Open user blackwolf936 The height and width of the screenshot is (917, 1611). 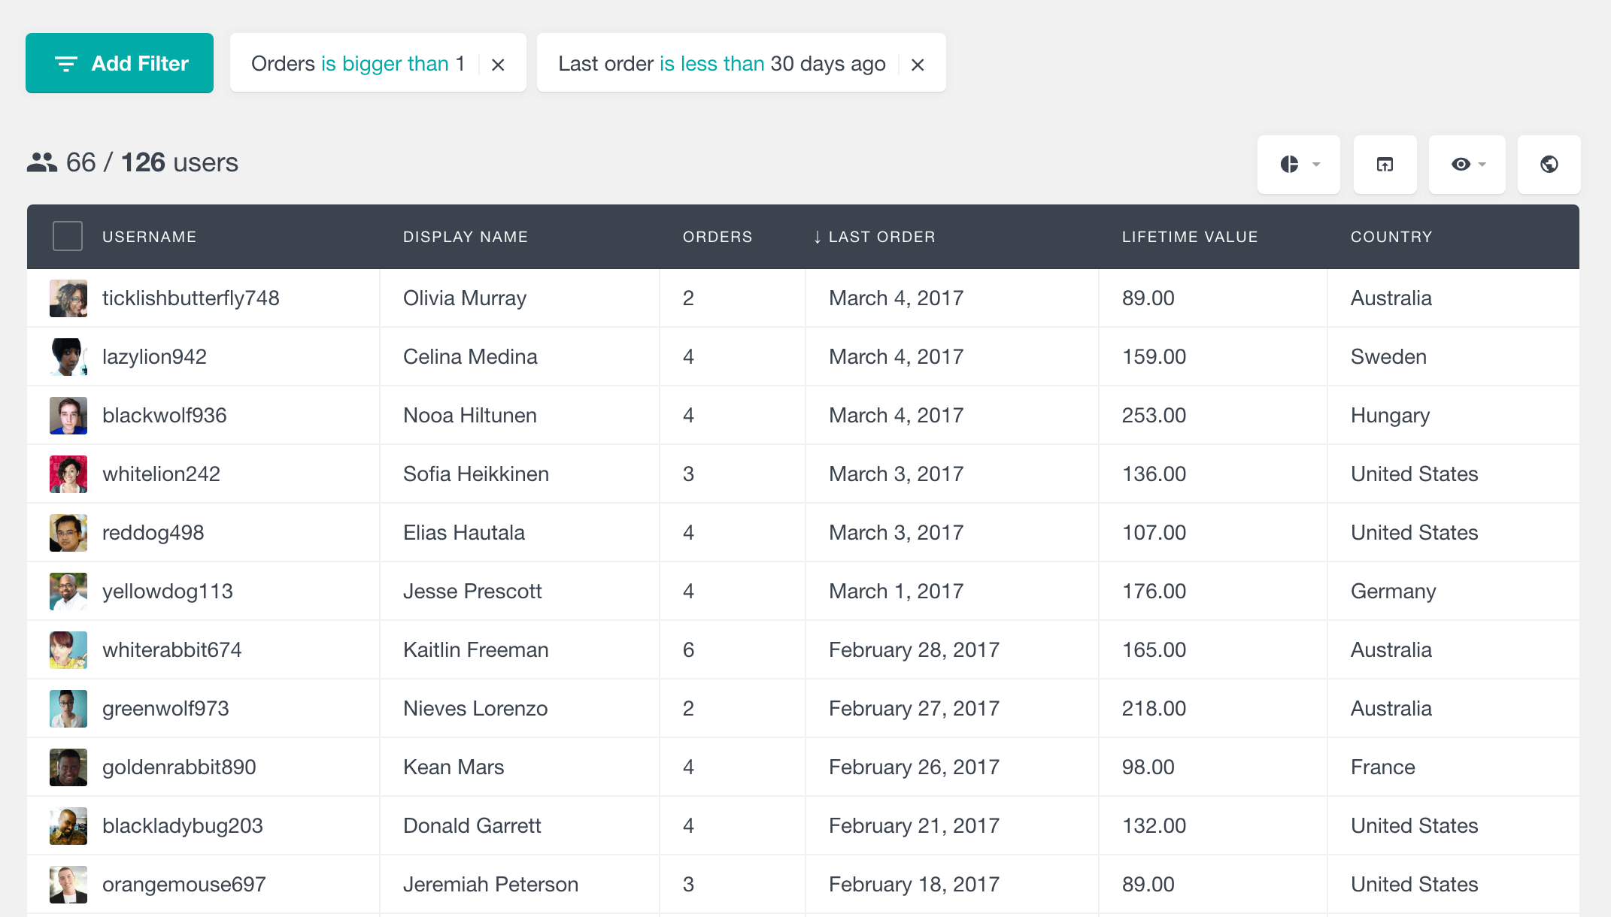click(x=165, y=416)
